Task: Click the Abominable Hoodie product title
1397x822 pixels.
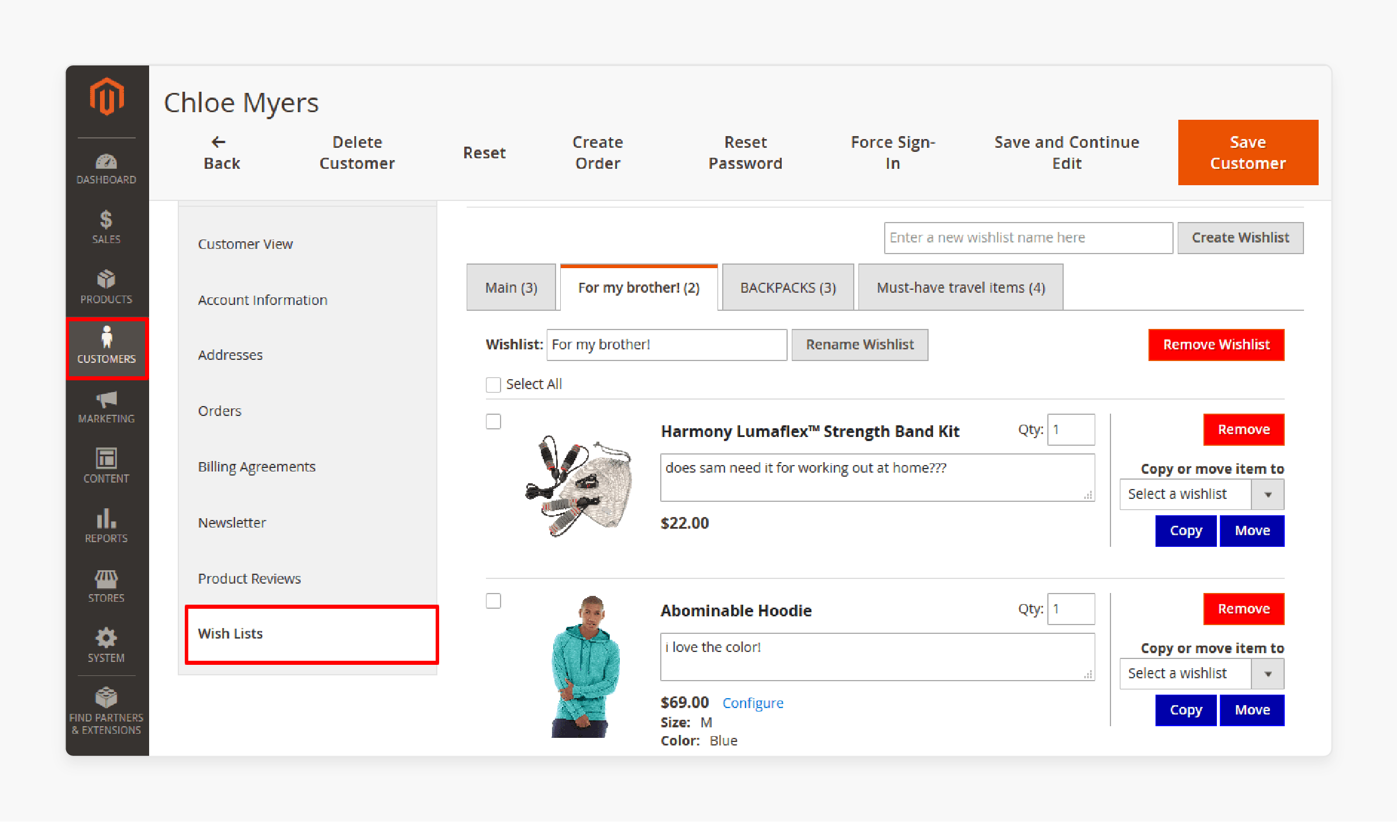Action: click(x=736, y=611)
